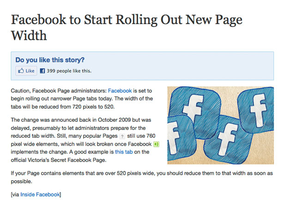
Task: Click the 'Do you like this story?' heading
Action: [x=50, y=60]
